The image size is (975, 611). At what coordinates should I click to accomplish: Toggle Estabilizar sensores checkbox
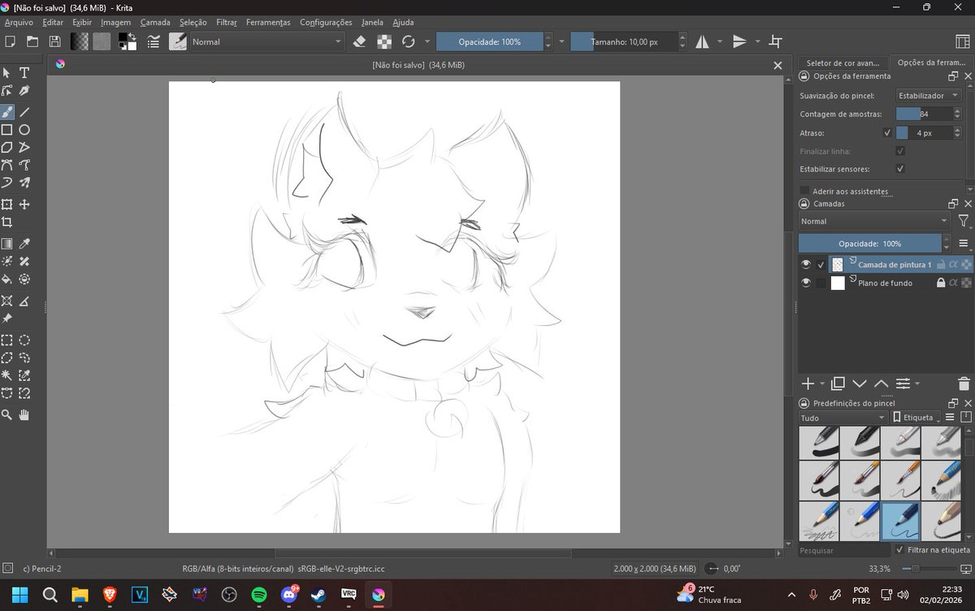point(900,169)
